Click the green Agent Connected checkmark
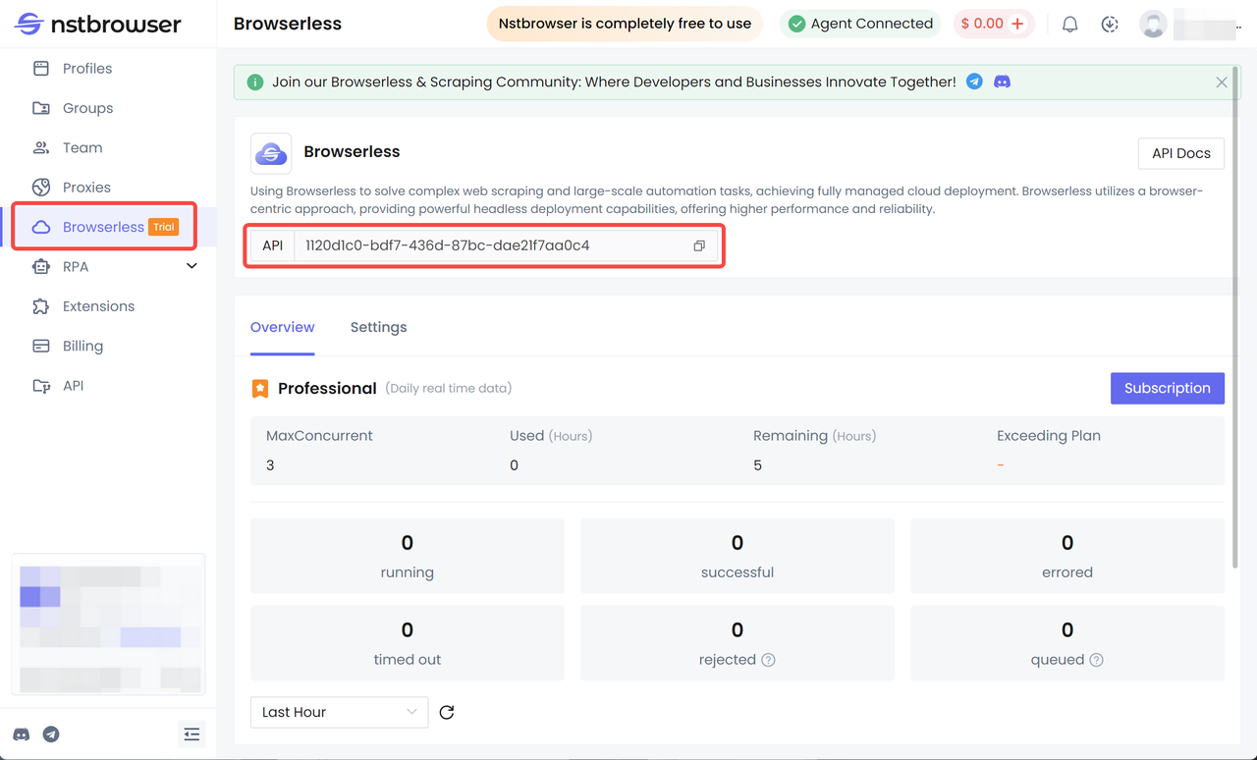The width and height of the screenshot is (1257, 760). click(x=797, y=24)
